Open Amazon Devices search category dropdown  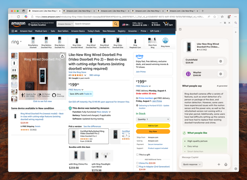click(x=65, y=24)
